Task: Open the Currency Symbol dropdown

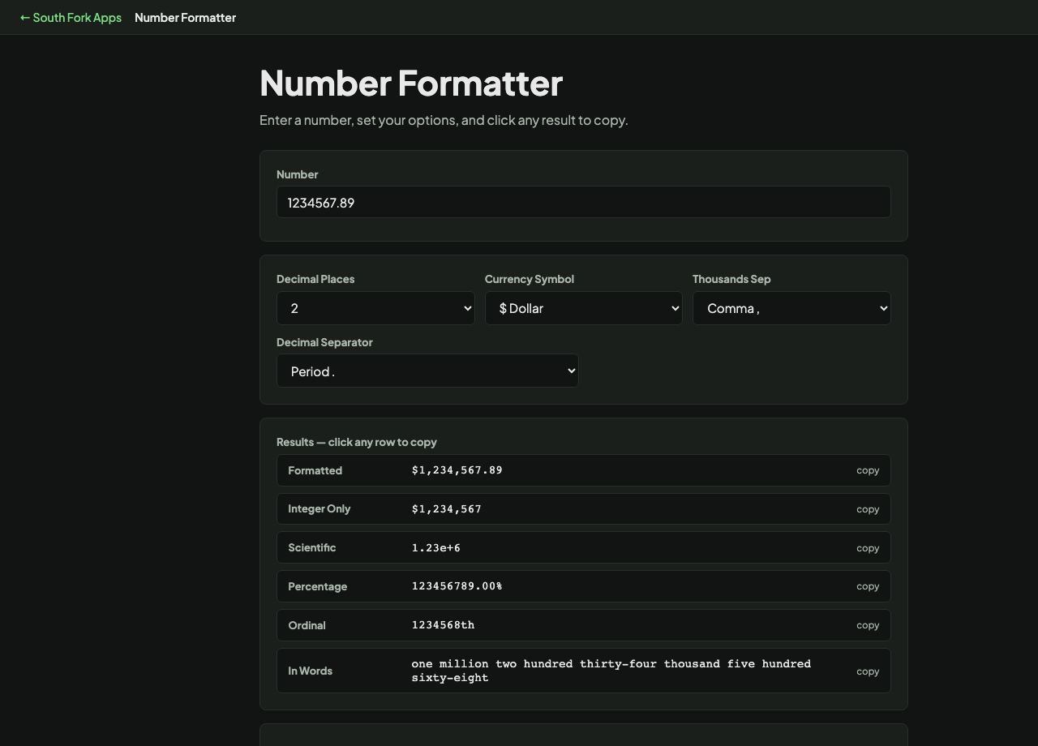Action: pos(584,308)
